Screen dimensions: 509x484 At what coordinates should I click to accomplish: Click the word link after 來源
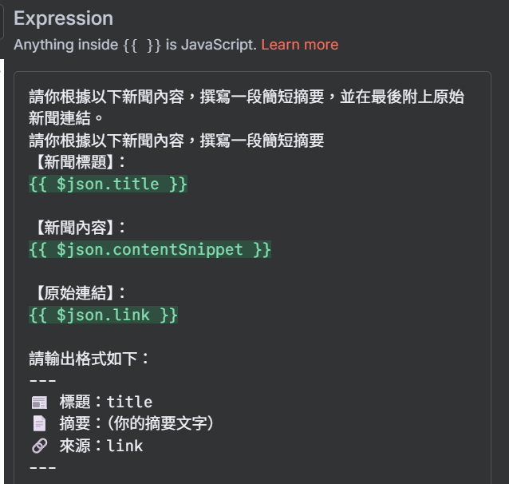pyautogui.click(x=124, y=446)
